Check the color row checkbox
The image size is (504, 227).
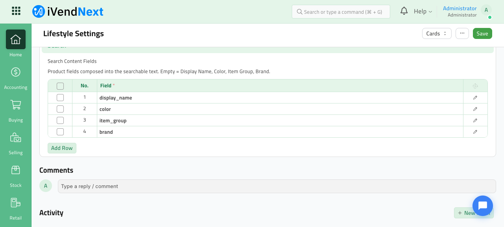(x=60, y=109)
